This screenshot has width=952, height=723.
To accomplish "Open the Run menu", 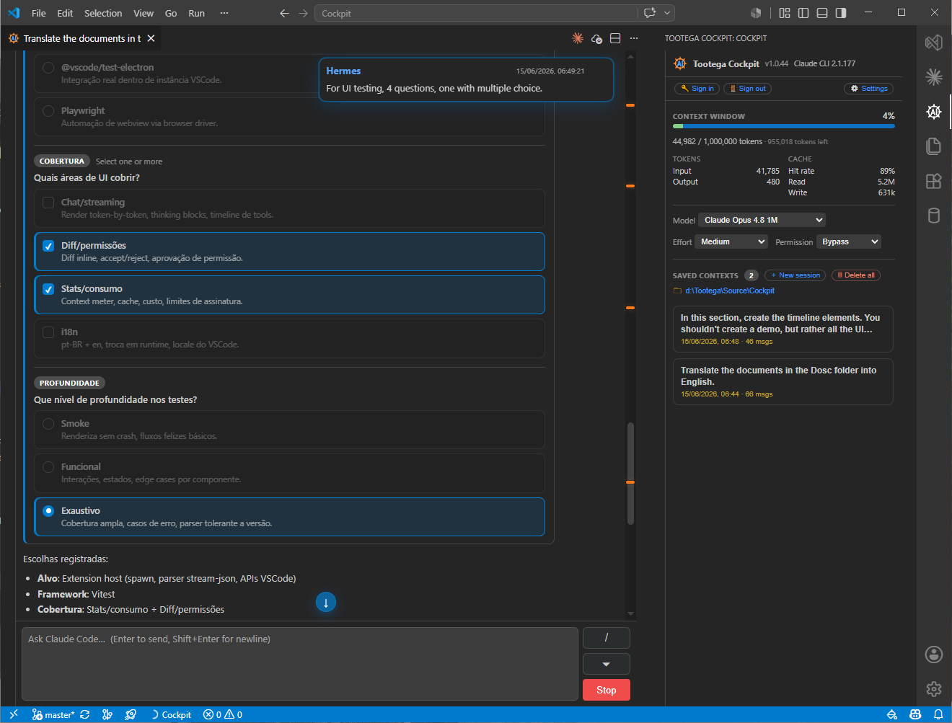I will (x=196, y=13).
